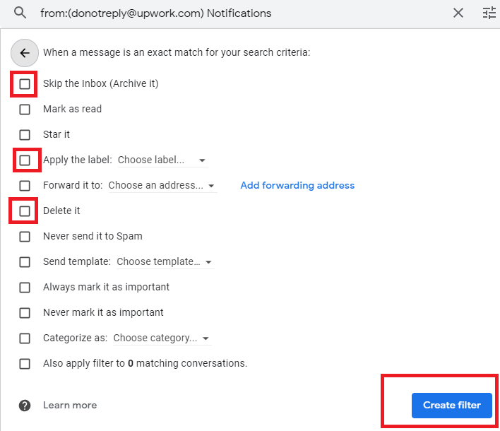The width and height of the screenshot is (500, 431).
Task: Click the search magnifier icon
Action: pyautogui.click(x=20, y=13)
